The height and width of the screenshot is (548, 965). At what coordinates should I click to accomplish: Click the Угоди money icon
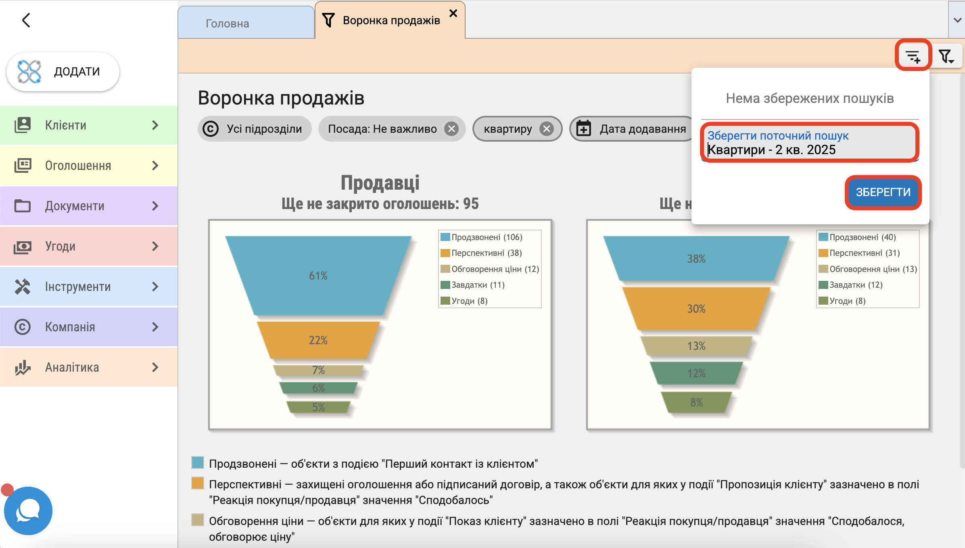23,246
